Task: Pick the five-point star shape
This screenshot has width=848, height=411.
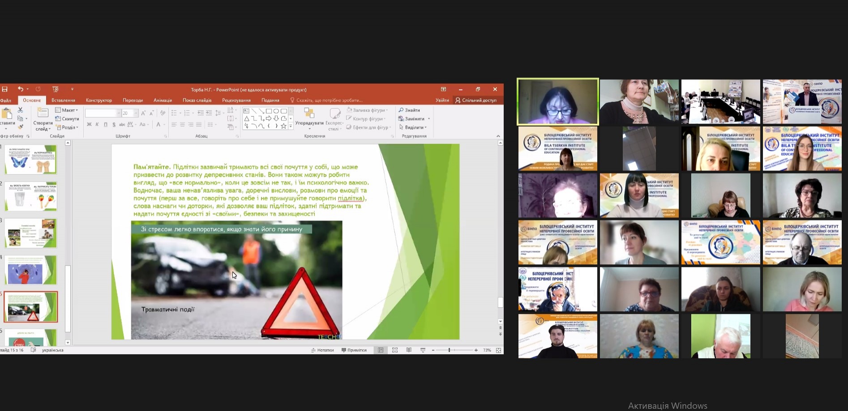Action: (x=283, y=126)
